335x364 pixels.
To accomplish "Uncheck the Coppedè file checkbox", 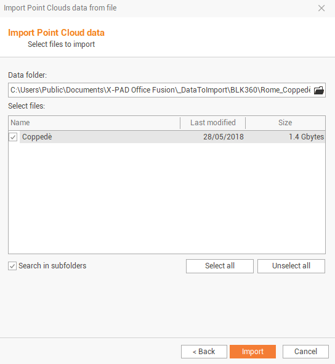I will [x=13, y=137].
